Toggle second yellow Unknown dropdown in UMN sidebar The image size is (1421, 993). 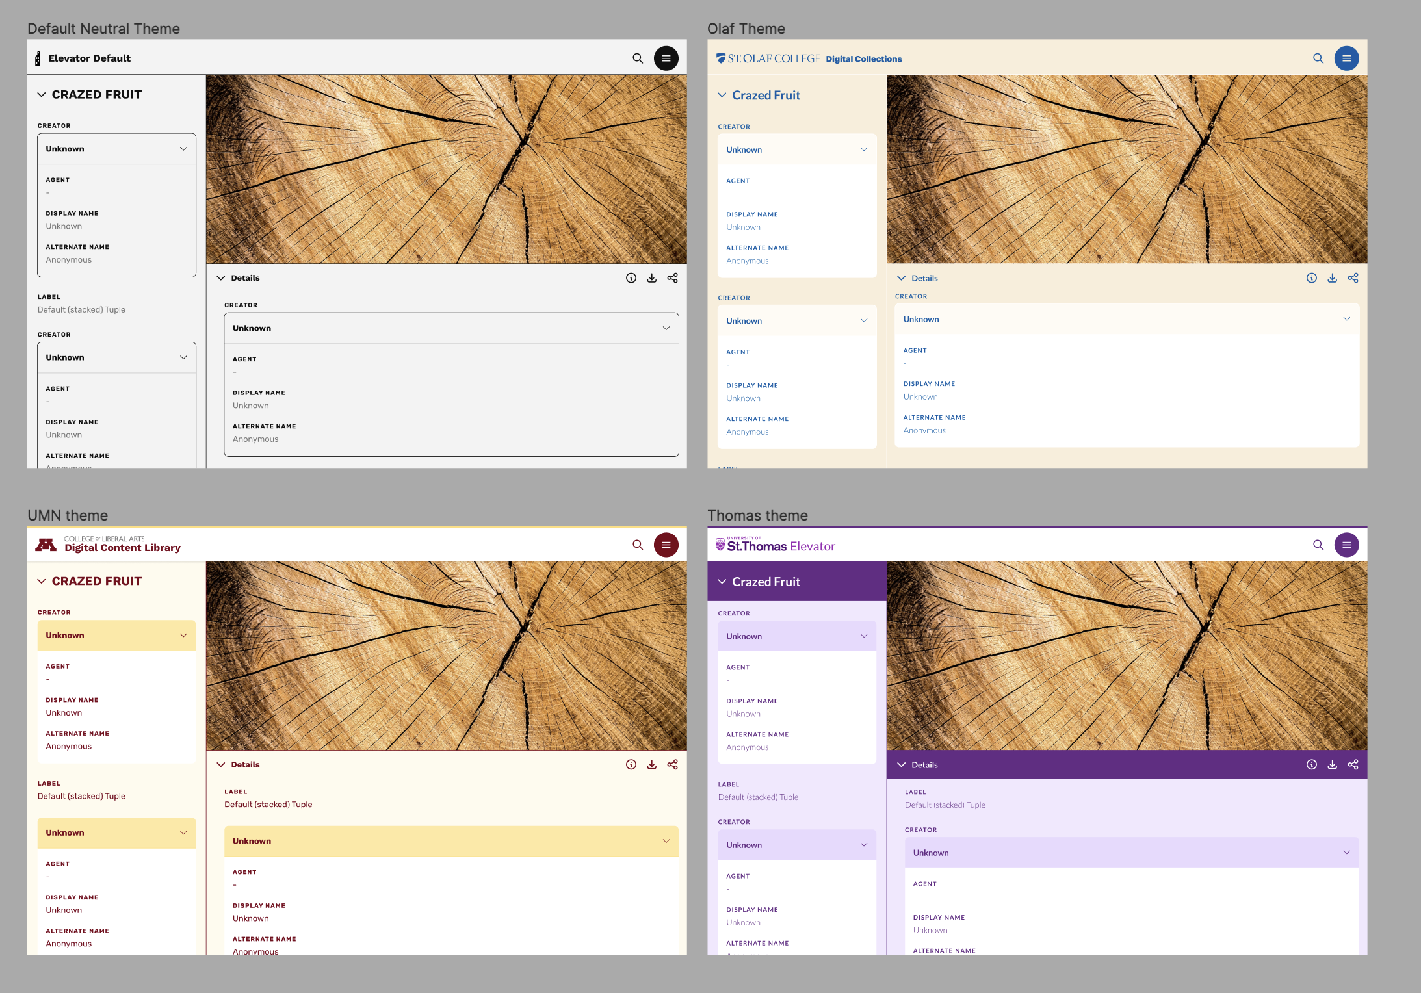click(117, 833)
